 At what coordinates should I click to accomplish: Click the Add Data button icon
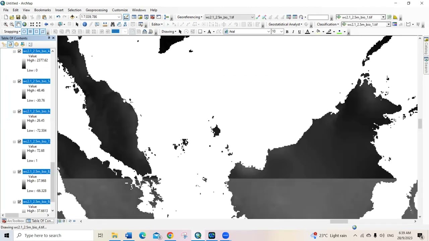(72, 17)
